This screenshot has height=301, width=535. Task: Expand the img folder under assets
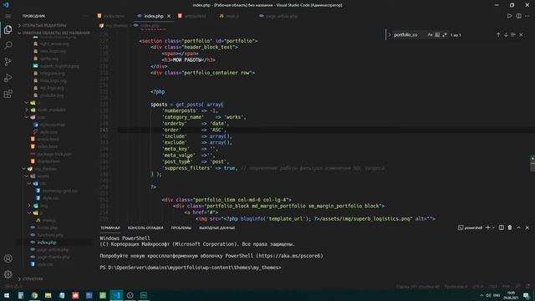pyautogui.click(x=44, y=206)
